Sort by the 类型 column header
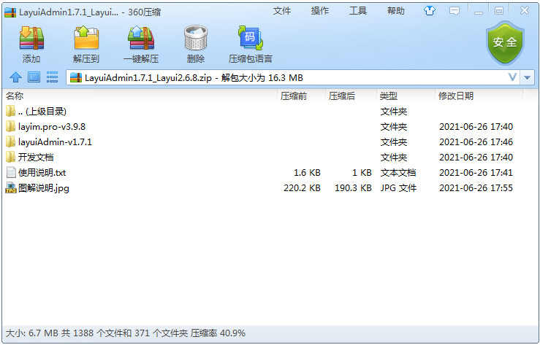 [389, 96]
